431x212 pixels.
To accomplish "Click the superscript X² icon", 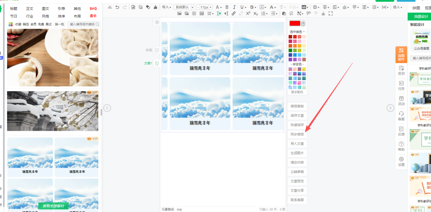I will 248,13.
